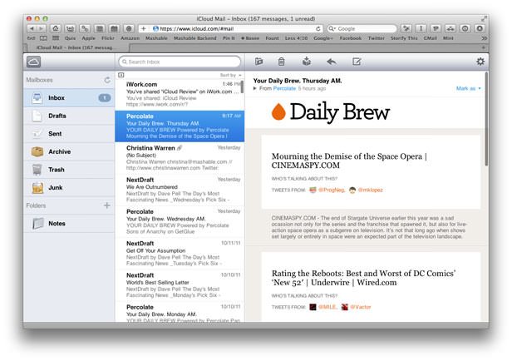Viewport: 512px width, 361px height.
Task: Open the Trash mailbox
Action: (69, 170)
